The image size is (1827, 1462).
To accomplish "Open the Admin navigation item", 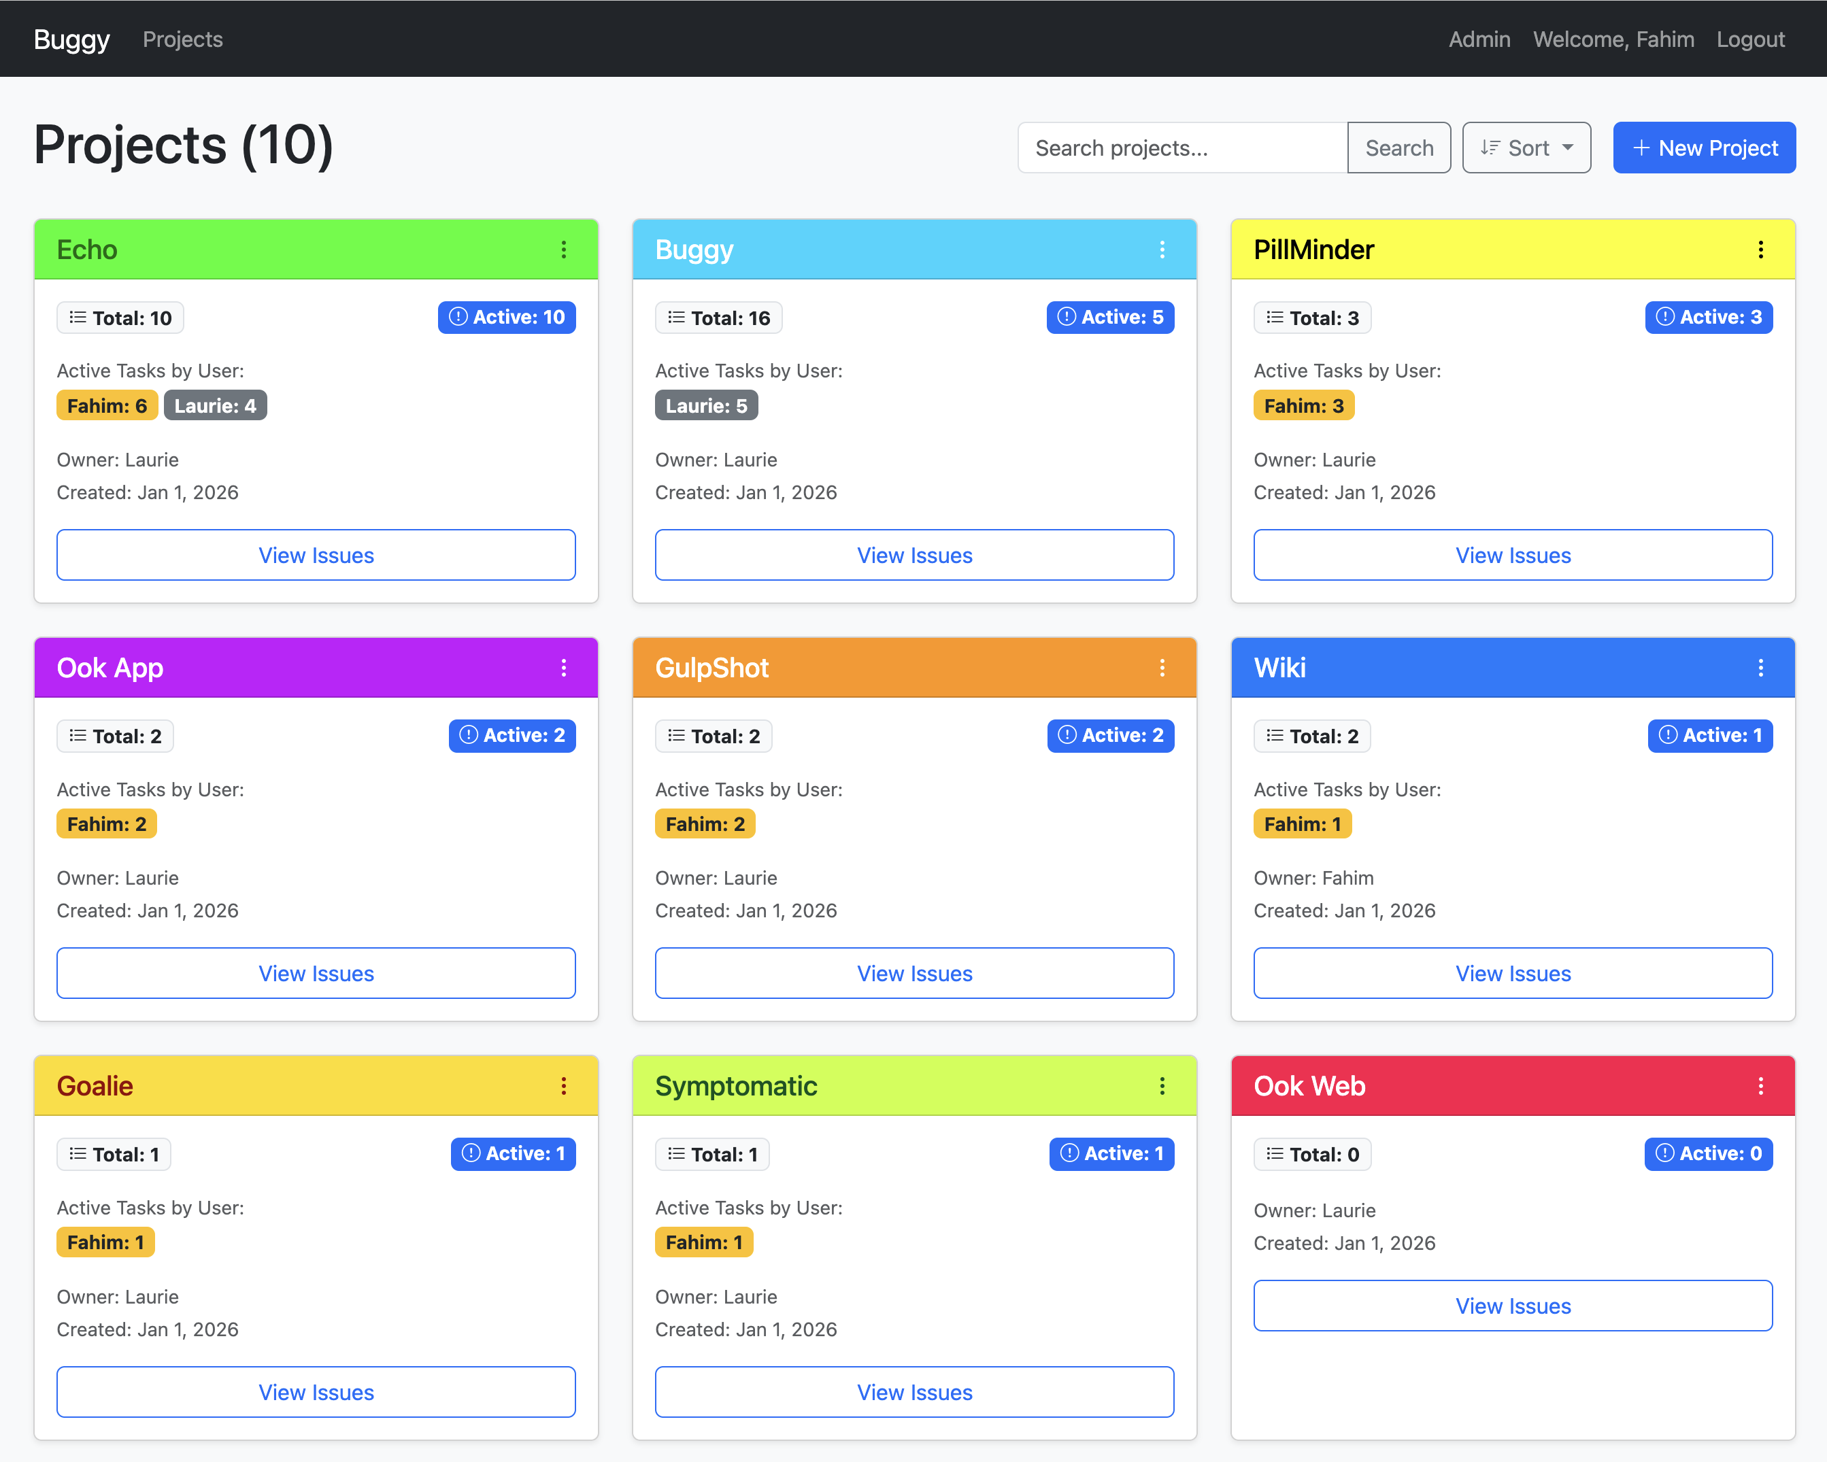I will pyautogui.click(x=1479, y=39).
